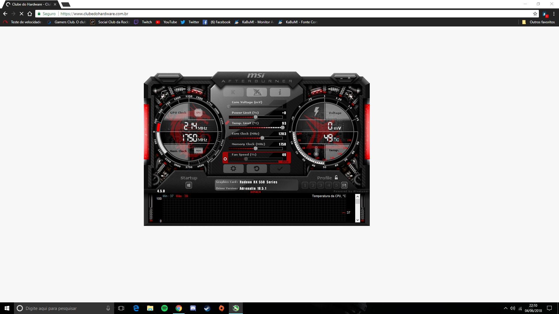Click the Radeon RX 550 Series text
This screenshot has height=314, width=559.
(x=258, y=182)
